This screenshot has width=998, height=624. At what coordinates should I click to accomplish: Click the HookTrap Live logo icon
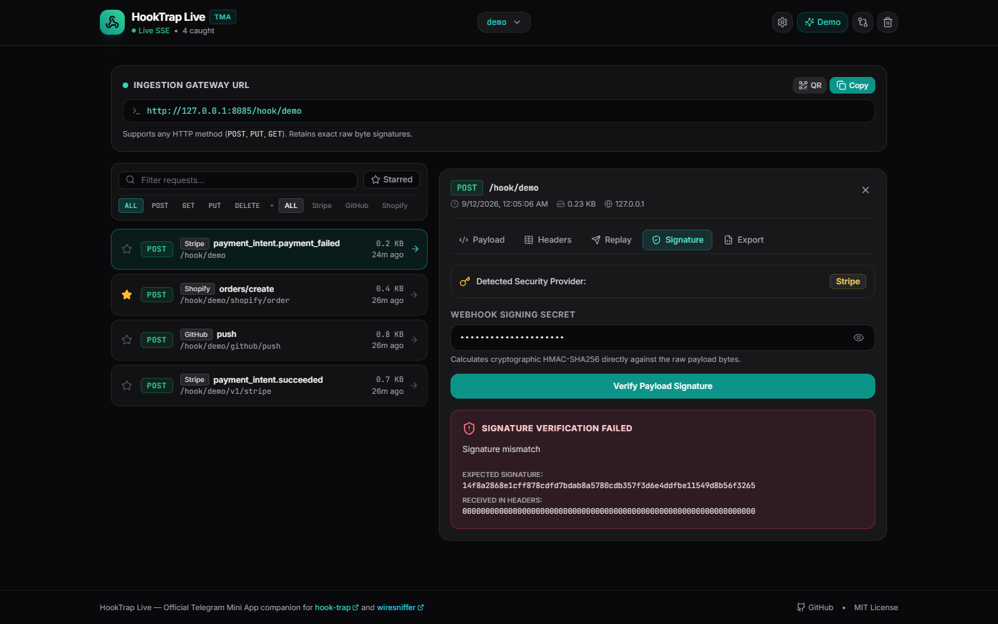112,22
